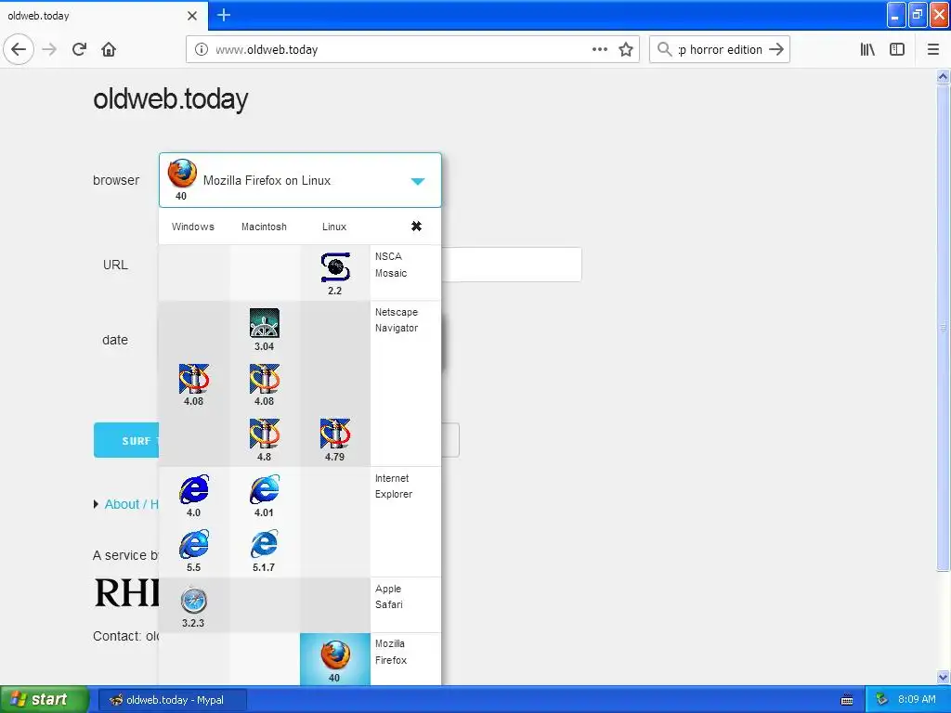Viewport: 951px width, 713px height.
Task: Click the vertical scrollbar thumb
Action: 943,328
